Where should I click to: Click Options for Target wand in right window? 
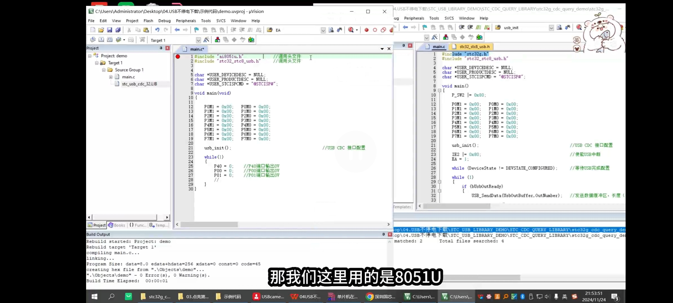click(435, 37)
